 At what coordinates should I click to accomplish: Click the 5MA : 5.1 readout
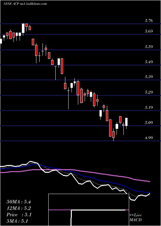point(17,221)
